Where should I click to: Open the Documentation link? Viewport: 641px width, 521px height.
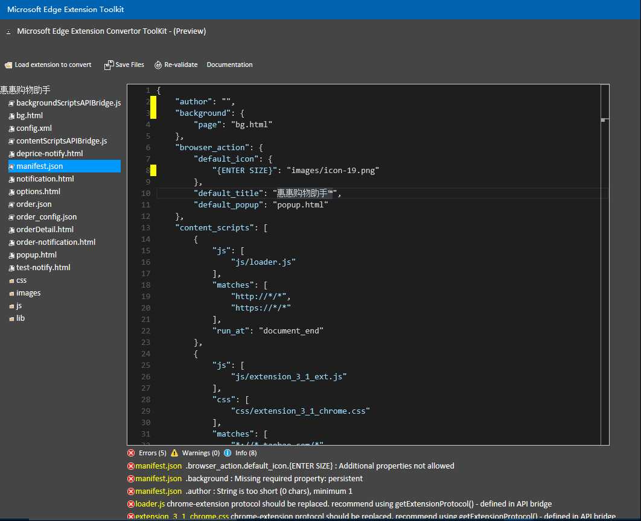(230, 65)
